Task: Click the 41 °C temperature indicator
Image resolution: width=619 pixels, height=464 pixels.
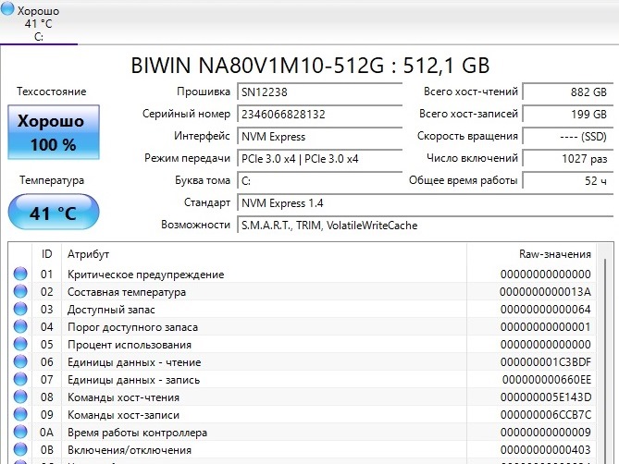Action: click(x=54, y=212)
